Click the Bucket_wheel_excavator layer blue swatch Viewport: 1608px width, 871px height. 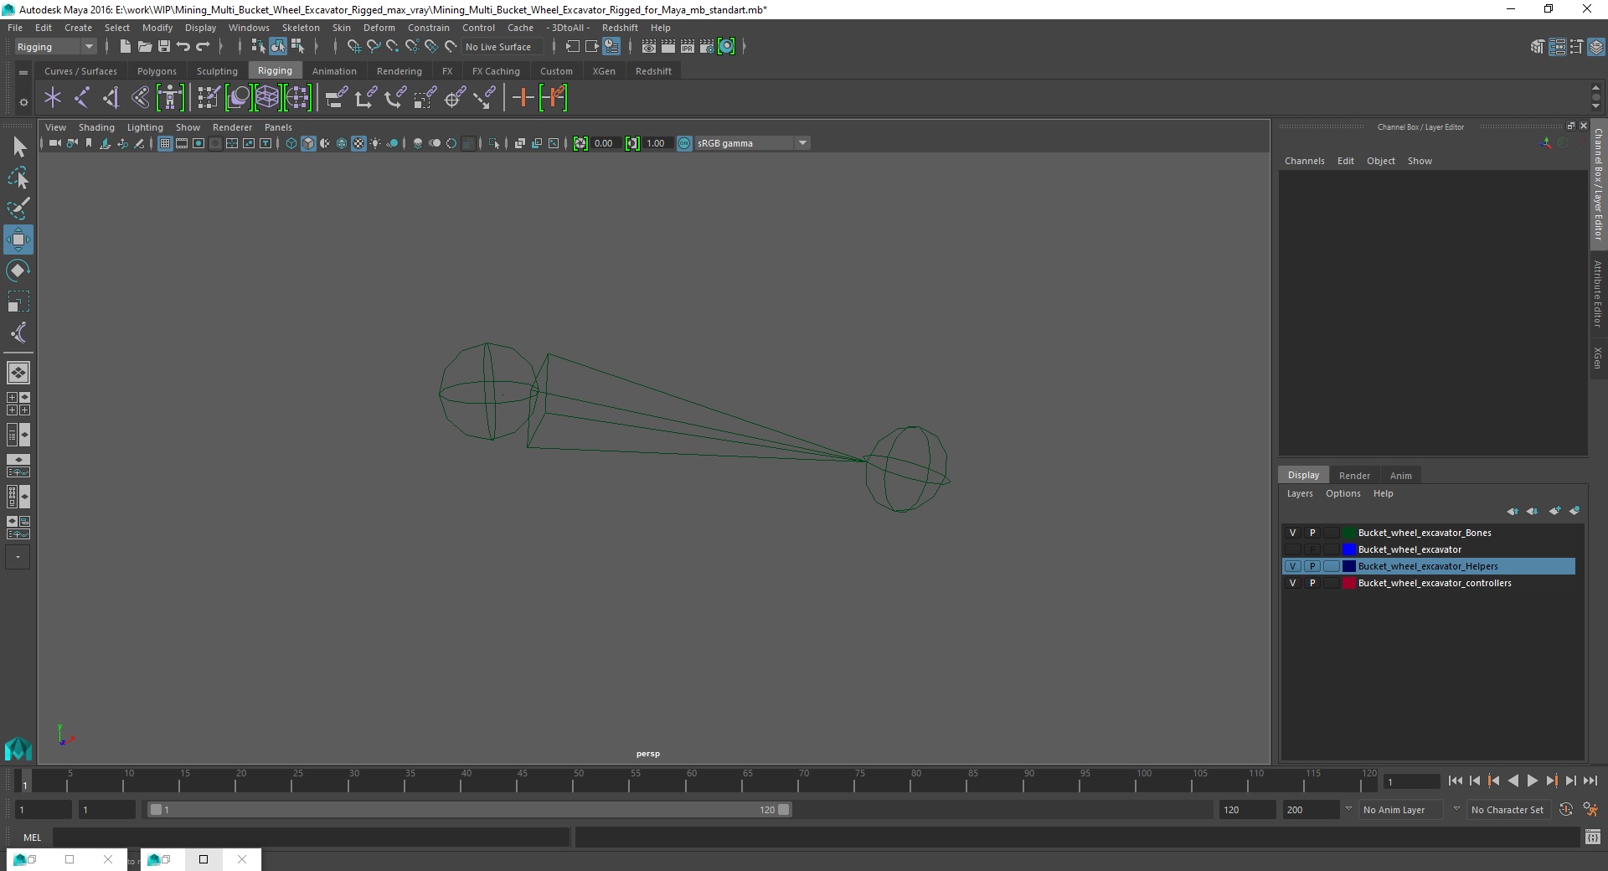(1349, 549)
